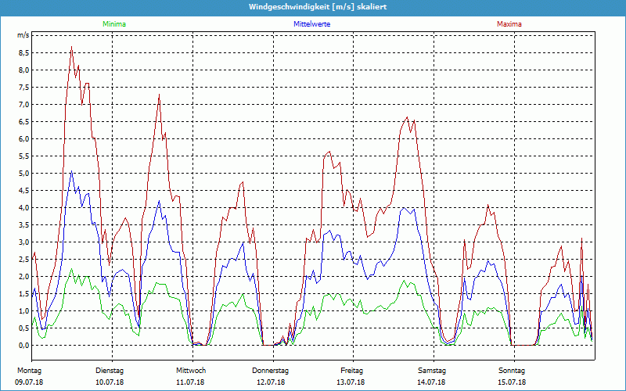Click the '3,0' y-axis value
The height and width of the screenshot is (391, 626).
tap(24, 242)
